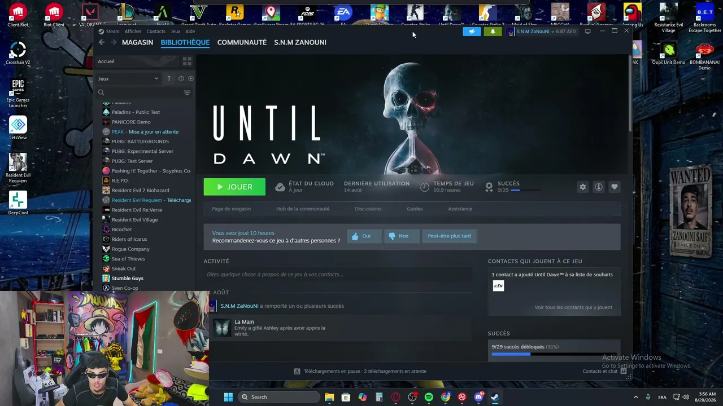Image resolution: width=723 pixels, height=406 pixels.
Task: Open Hub de la communauté link
Action: [303, 209]
